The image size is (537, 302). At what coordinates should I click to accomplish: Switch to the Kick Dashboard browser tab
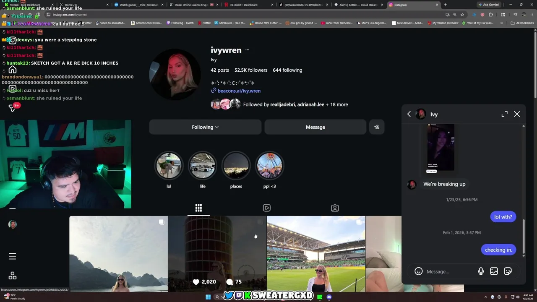pos(28,5)
